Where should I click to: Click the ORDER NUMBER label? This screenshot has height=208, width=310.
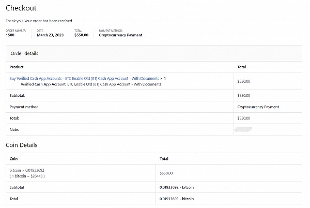click(16, 31)
